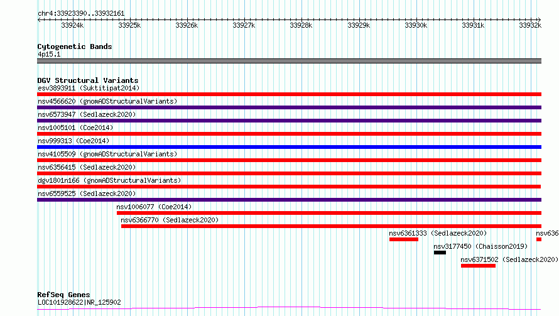The image size is (559, 316).
Task: Open nsv6573947 (Sedlazeck2020) variant label
Action: pos(87,114)
